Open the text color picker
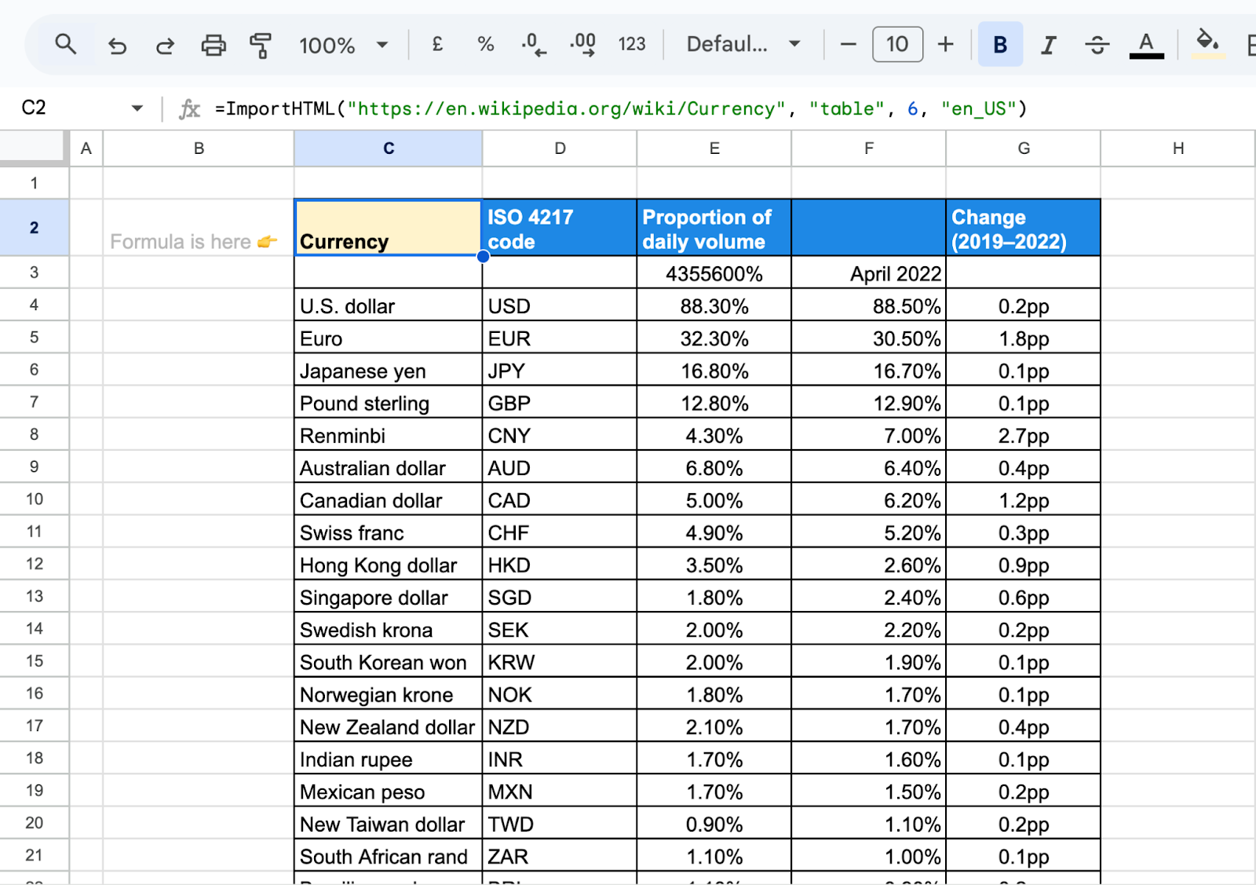 [1146, 45]
